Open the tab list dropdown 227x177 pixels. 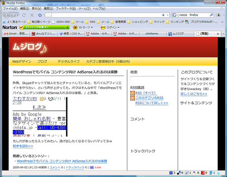(x=223, y=33)
